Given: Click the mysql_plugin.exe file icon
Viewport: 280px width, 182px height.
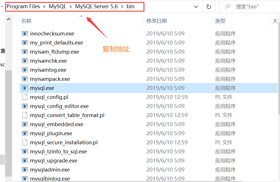Looking at the screenshot, I should pos(25,133).
